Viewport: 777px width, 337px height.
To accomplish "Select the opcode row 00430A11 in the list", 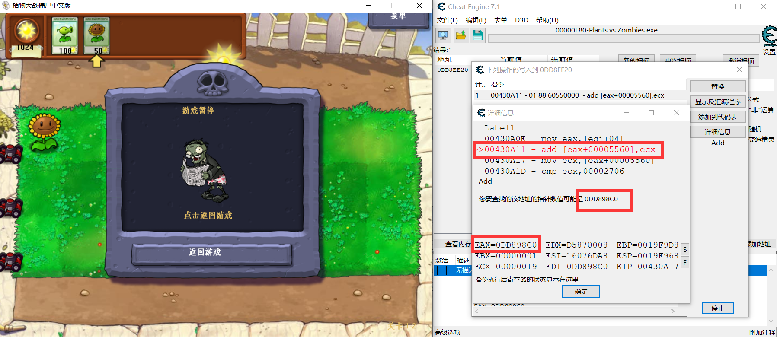I will pyautogui.click(x=580, y=95).
